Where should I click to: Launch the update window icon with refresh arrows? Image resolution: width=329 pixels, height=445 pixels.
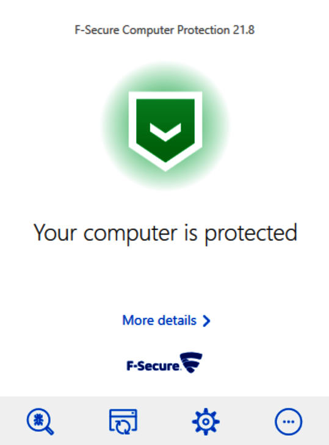pos(123,421)
